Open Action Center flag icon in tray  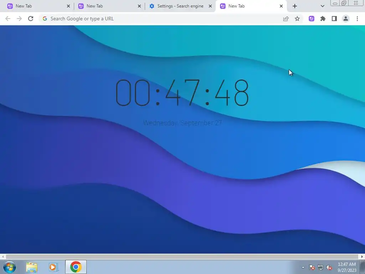(x=312, y=267)
